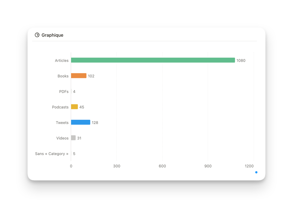Click the 102 value beside Books bar

tap(91, 76)
